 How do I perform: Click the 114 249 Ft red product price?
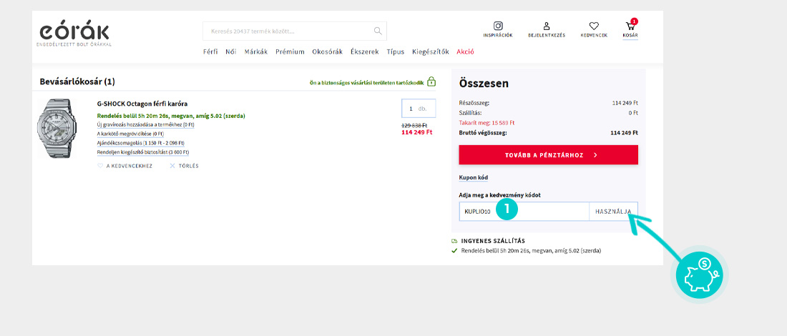(416, 132)
